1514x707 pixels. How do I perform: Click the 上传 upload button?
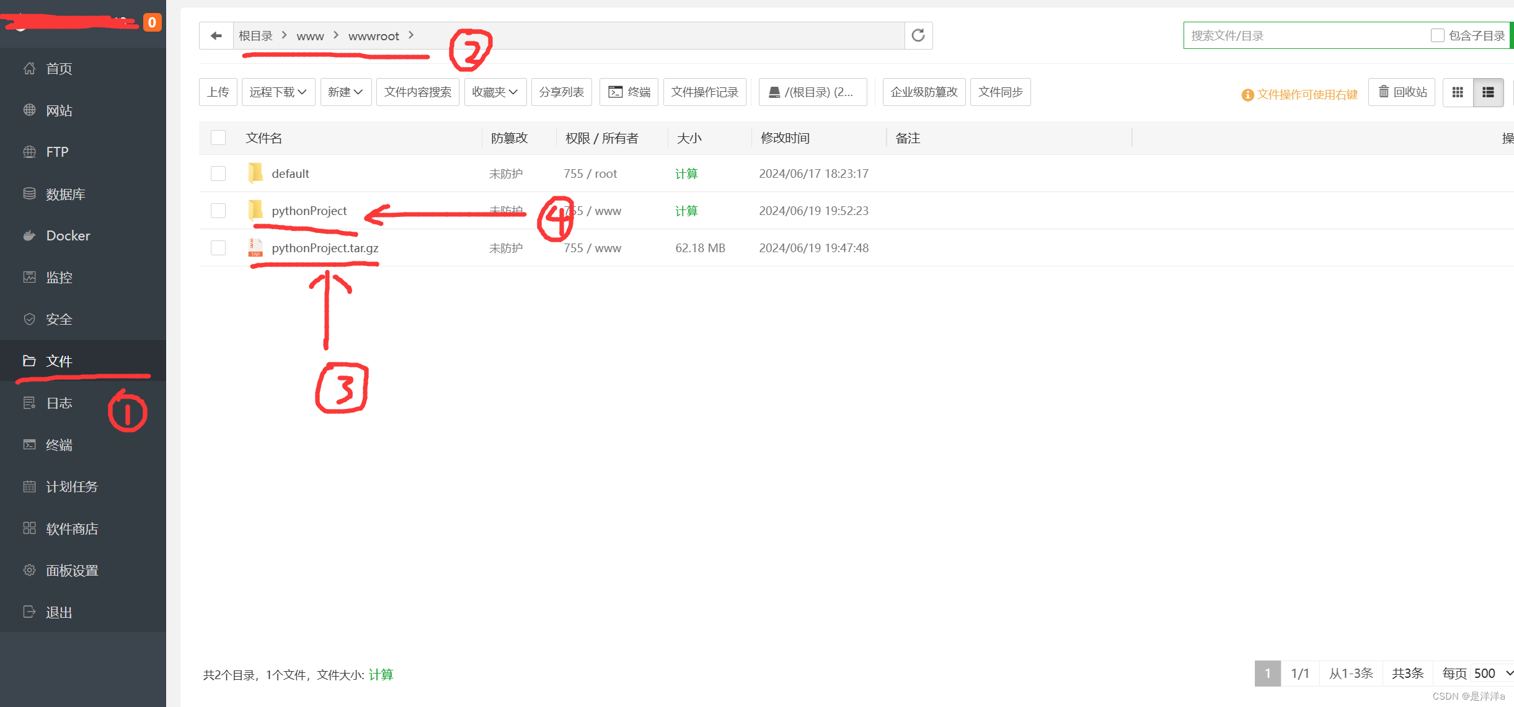click(218, 92)
